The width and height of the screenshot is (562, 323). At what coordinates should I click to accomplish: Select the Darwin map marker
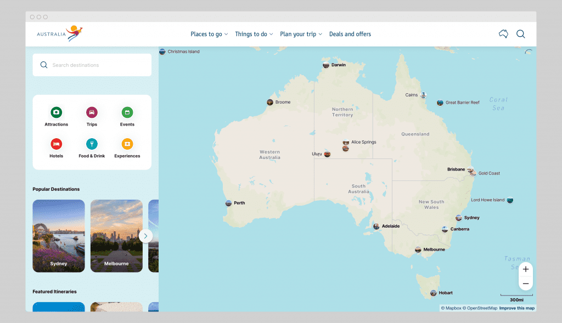click(325, 65)
